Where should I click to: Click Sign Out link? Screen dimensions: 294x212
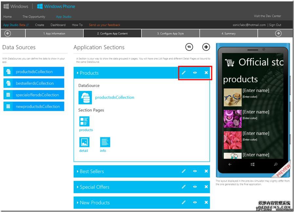(x=275, y=25)
